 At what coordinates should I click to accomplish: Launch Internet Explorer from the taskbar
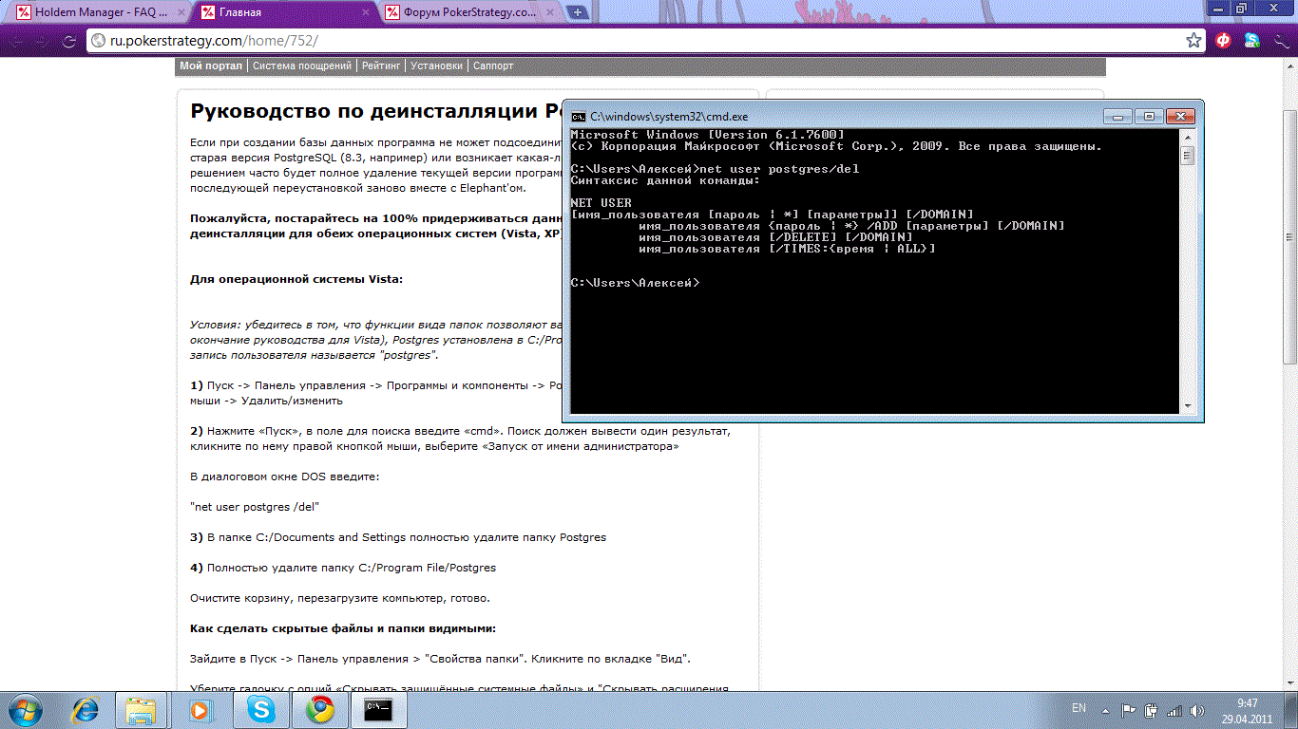pyautogui.click(x=86, y=709)
